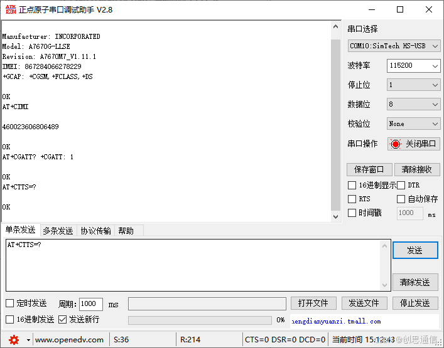Click the red settings gear icon
The height and width of the screenshot is (348, 444).
click(14, 339)
